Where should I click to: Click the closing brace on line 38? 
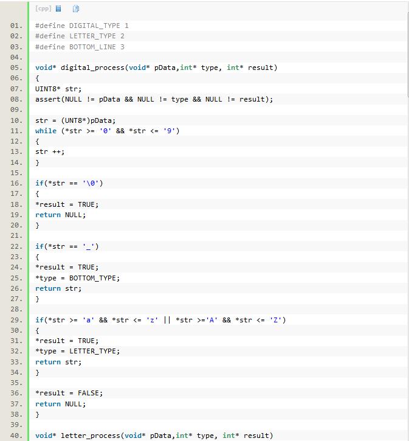click(x=37, y=415)
